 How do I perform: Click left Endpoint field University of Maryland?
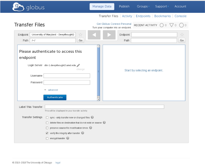[x=53, y=35]
